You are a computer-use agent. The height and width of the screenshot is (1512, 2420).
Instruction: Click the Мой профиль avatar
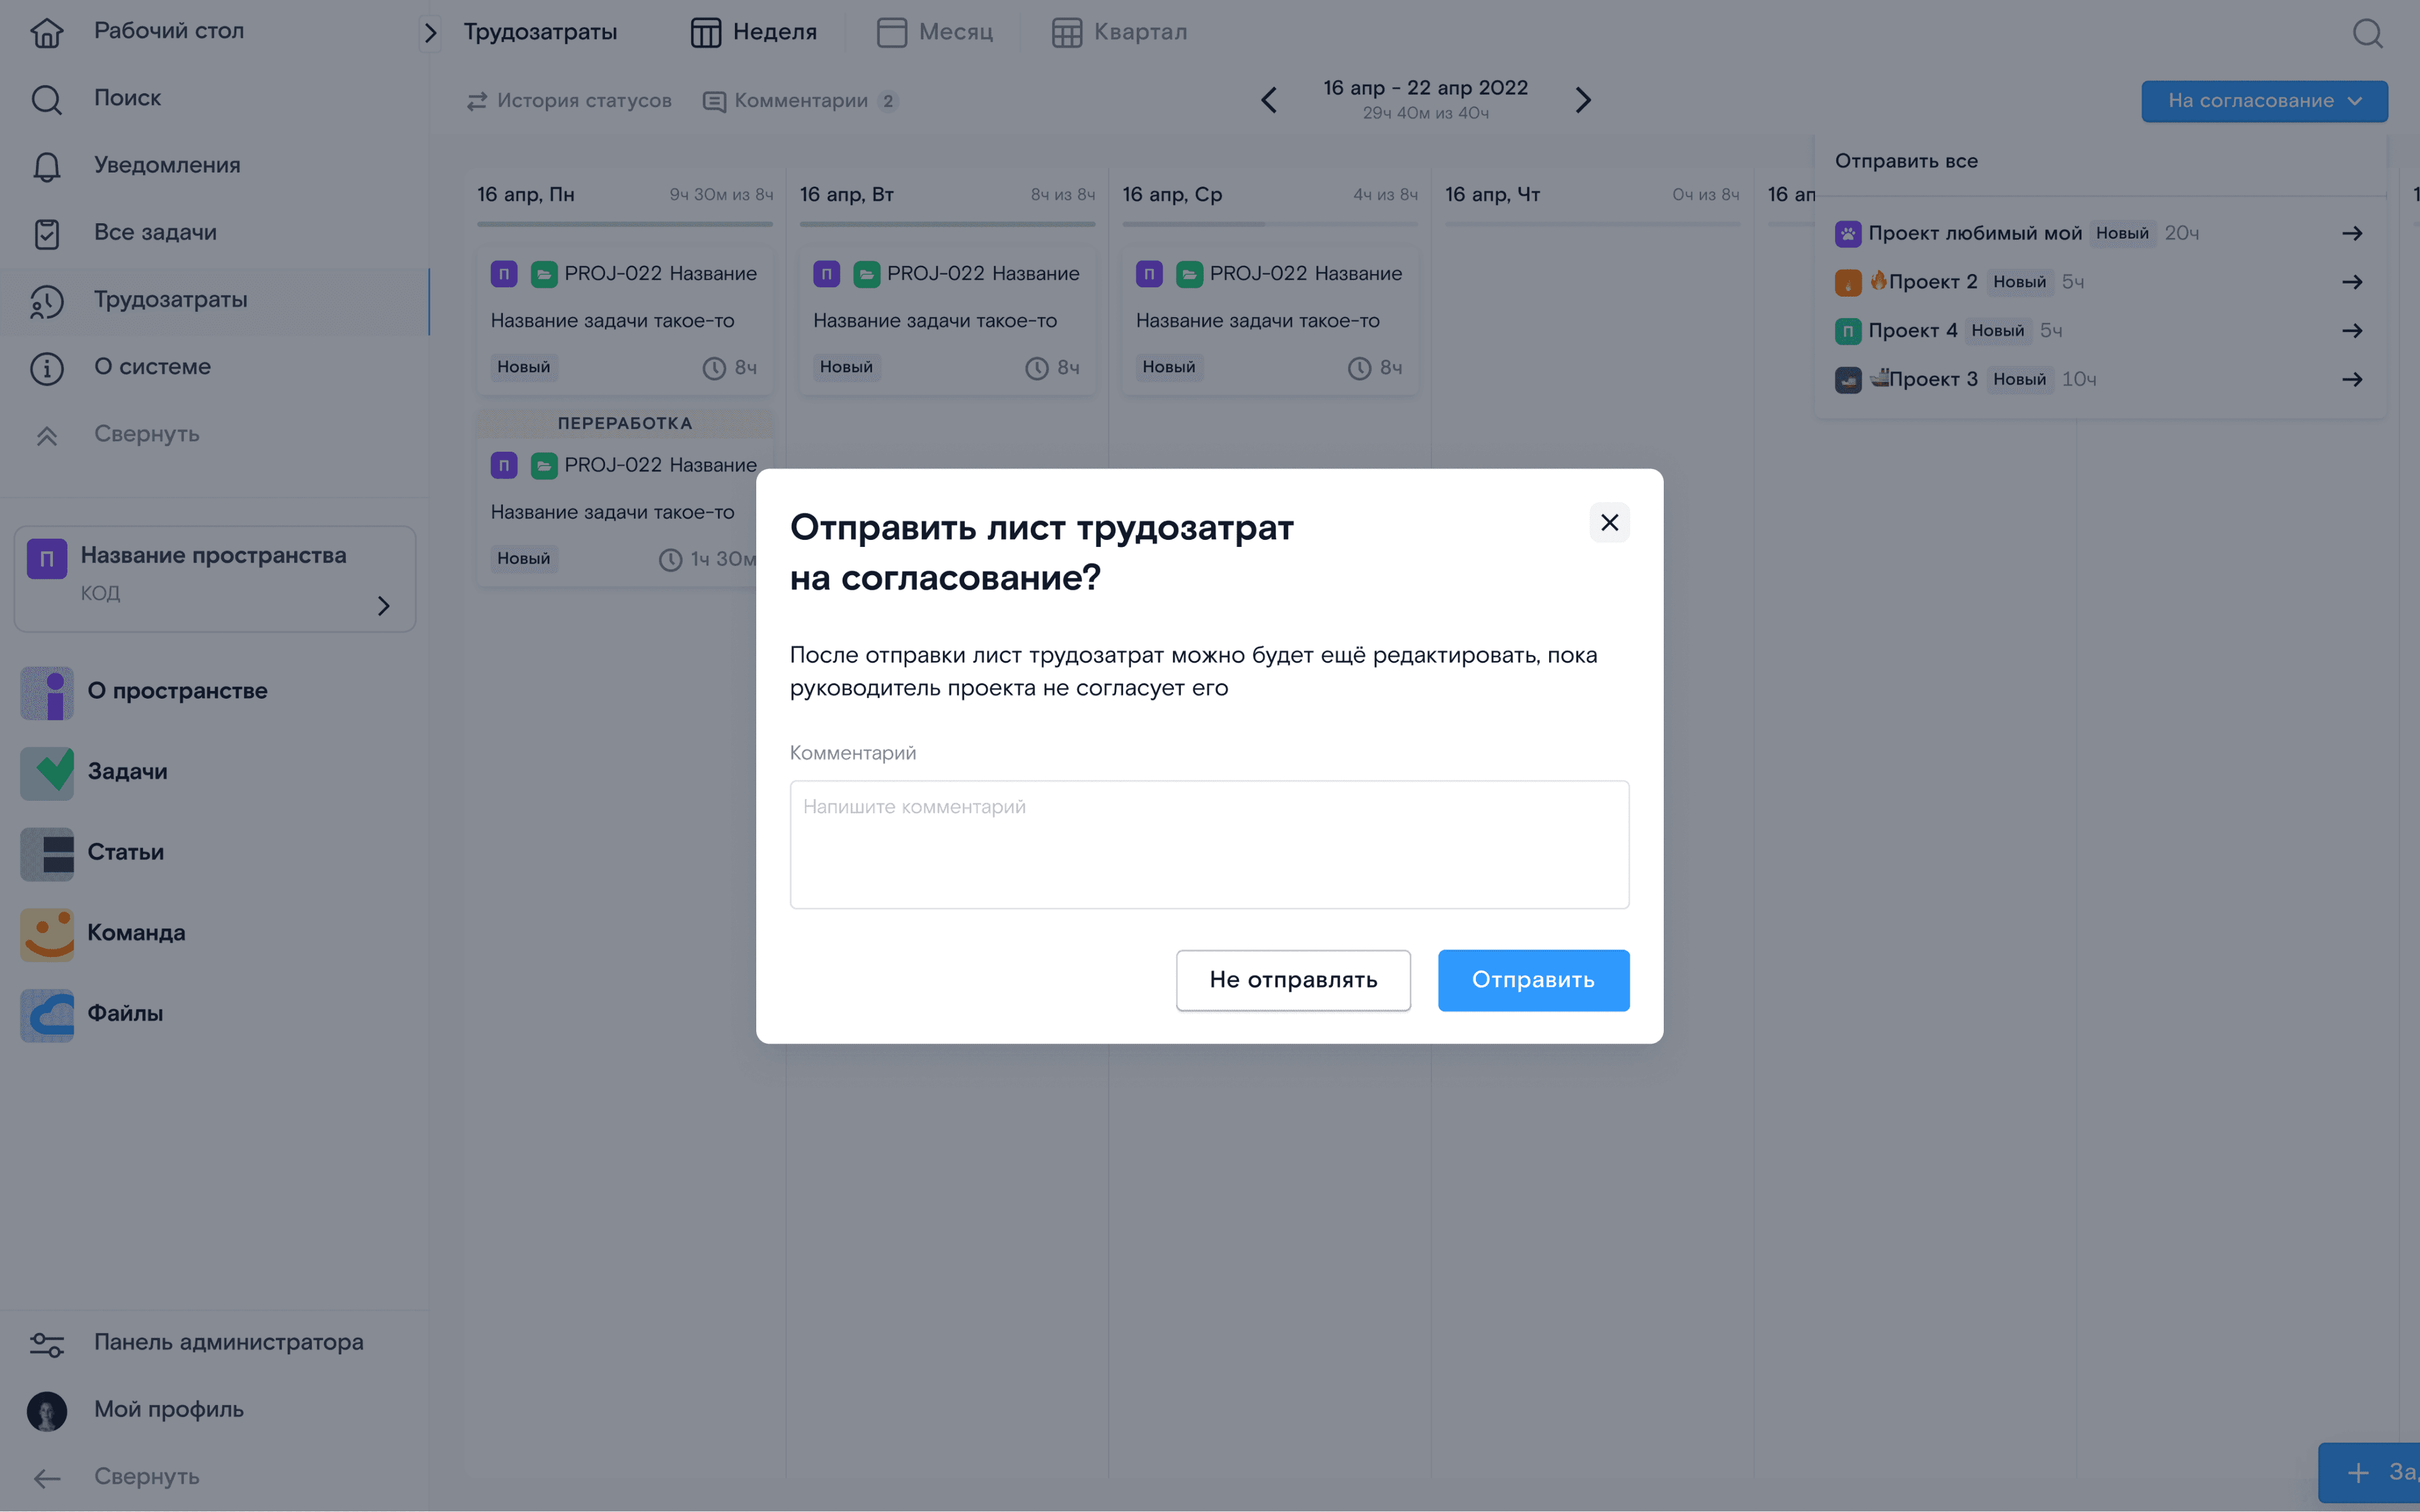pos(46,1411)
